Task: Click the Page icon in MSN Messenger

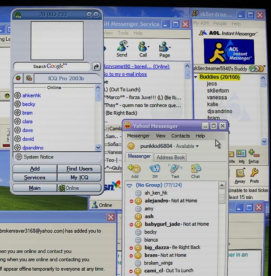Action: [x=164, y=47]
